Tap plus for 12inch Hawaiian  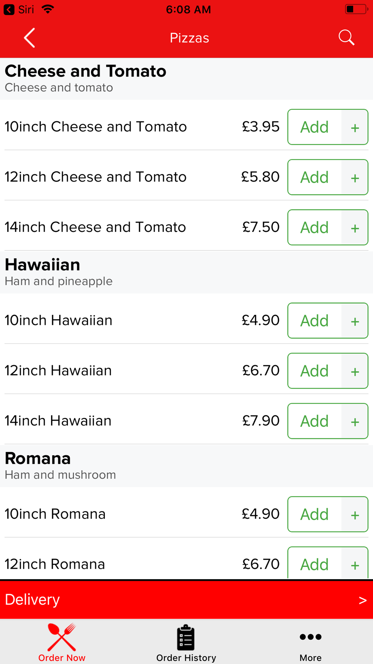pyautogui.click(x=355, y=371)
